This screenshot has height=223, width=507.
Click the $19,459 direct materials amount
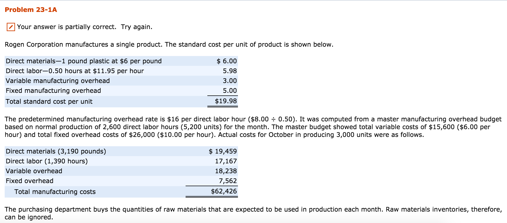pyautogui.click(x=223, y=151)
